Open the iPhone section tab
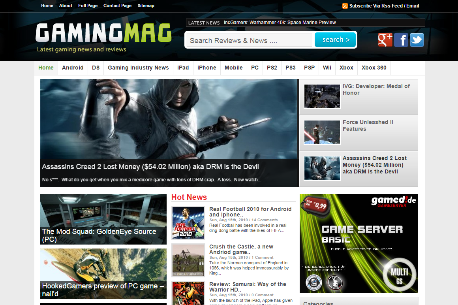This screenshot has height=305, width=458. click(x=206, y=68)
